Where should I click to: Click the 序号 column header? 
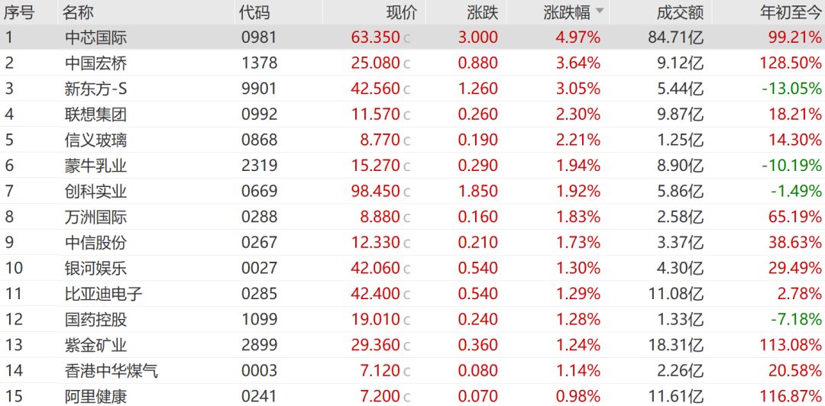tap(19, 12)
